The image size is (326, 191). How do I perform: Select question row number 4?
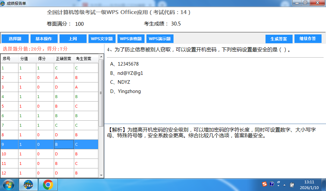(49, 97)
